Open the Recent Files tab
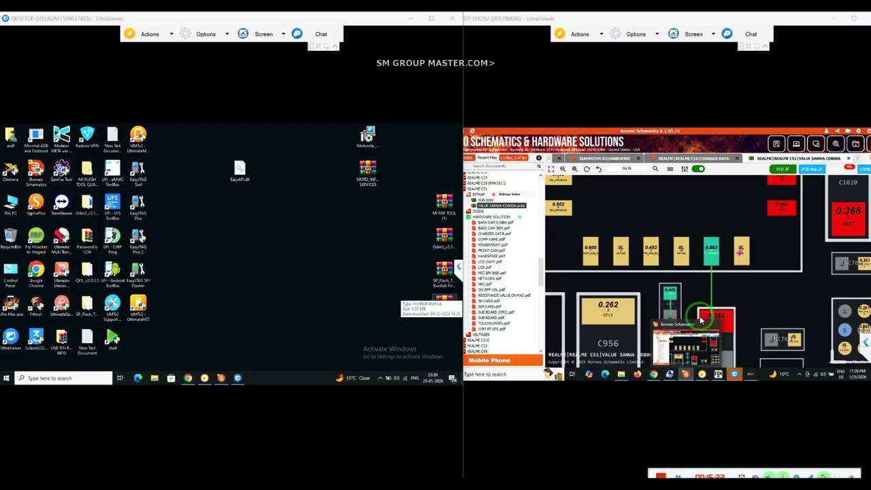This screenshot has width=871, height=490. (x=487, y=158)
